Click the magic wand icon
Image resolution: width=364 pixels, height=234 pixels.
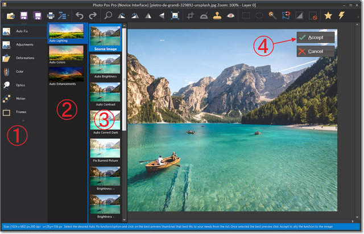tap(274, 16)
